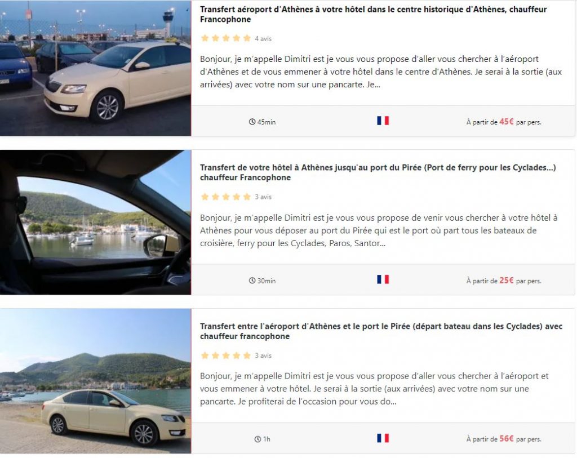Click the French flag icon on the second listing

click(x=383, y=278)
